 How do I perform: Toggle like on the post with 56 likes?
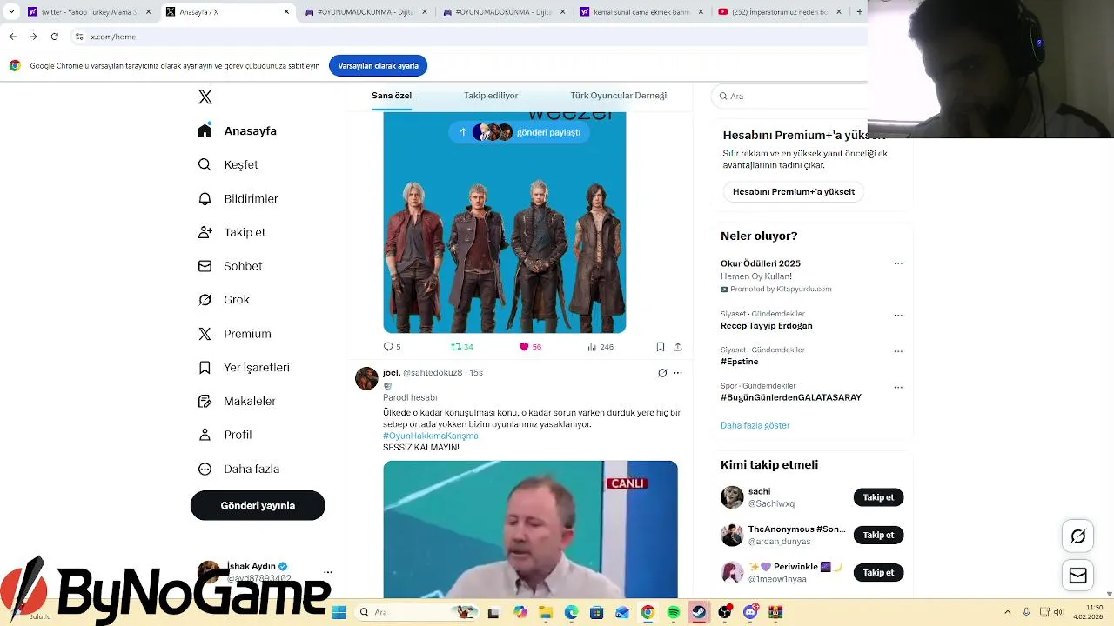[x=530, y=347]
